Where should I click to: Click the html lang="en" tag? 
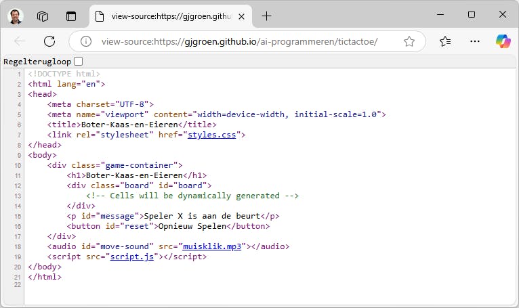tap(66, 84)
